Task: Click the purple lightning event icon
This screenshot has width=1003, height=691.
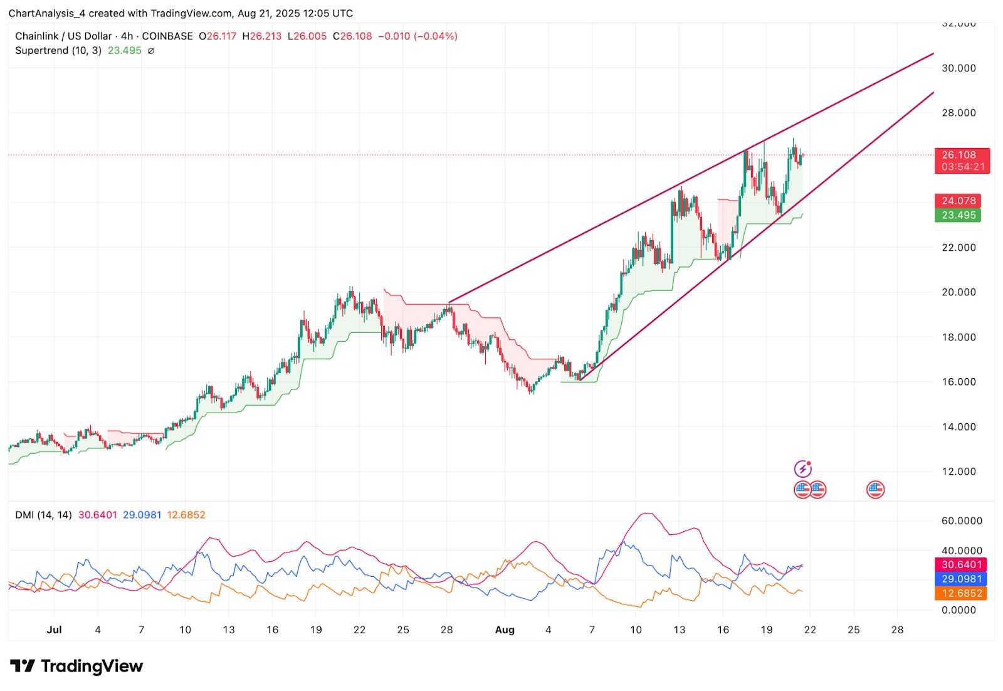Action: 803,468
